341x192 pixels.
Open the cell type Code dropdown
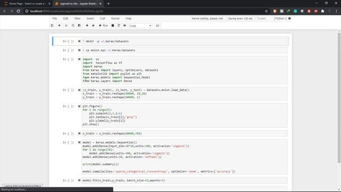pos(141,26)
